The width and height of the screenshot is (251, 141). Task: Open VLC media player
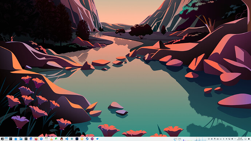52,139
